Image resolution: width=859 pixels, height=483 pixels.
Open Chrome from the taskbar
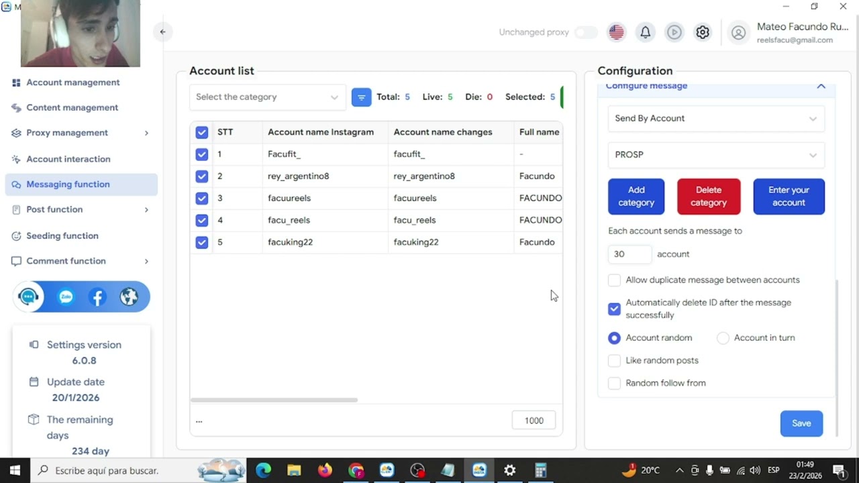click(356, 470)
